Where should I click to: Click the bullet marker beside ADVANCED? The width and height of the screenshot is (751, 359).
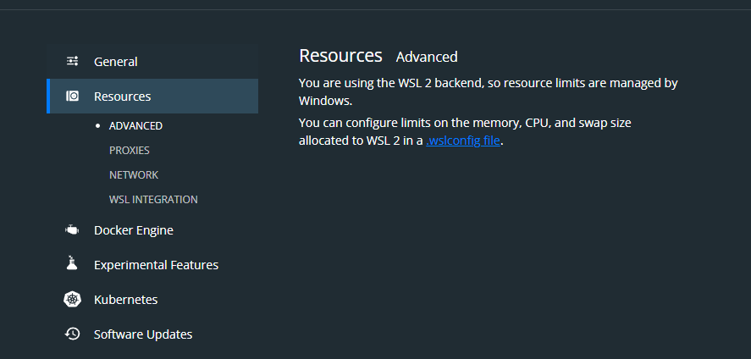[98, 125]
